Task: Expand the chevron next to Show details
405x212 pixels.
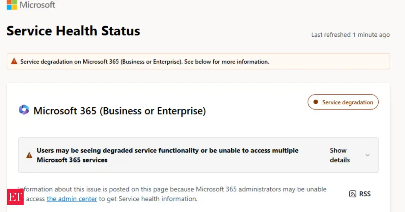Action: coord(368,155)
